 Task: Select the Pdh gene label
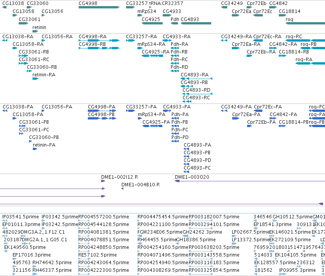click(x=175, y=19)
